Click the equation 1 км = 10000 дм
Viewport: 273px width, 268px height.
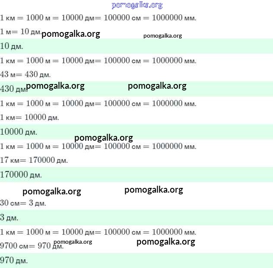29,117
